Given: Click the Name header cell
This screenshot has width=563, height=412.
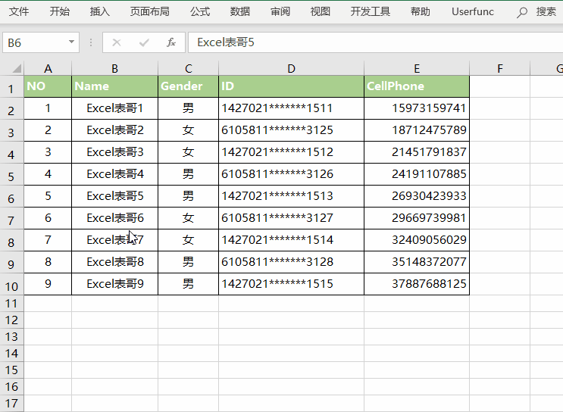Looking at the screenshot, I should [115, 86].
